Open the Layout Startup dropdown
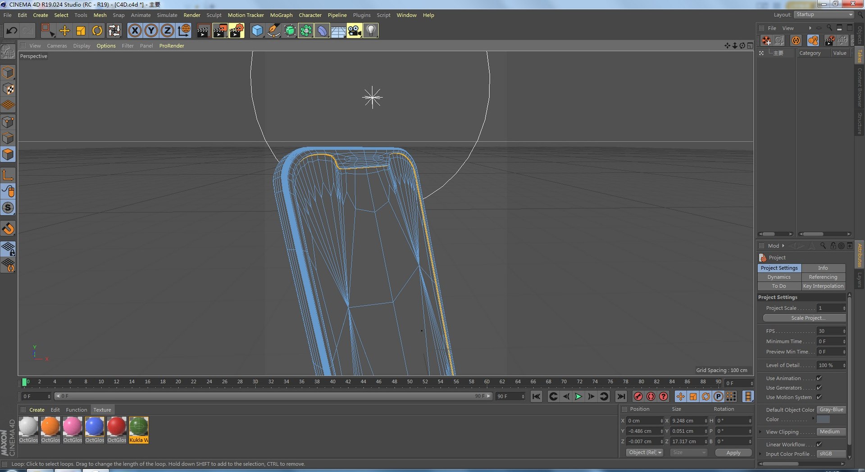This screenshot has width=865, height=472. [x=824, y=14]
